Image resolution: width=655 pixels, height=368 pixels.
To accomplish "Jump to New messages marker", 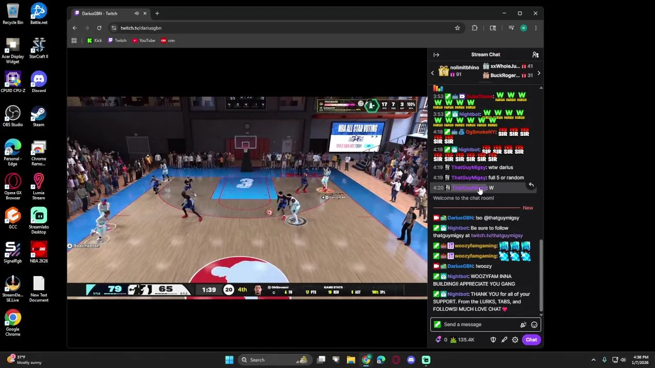I will [528, 208].
